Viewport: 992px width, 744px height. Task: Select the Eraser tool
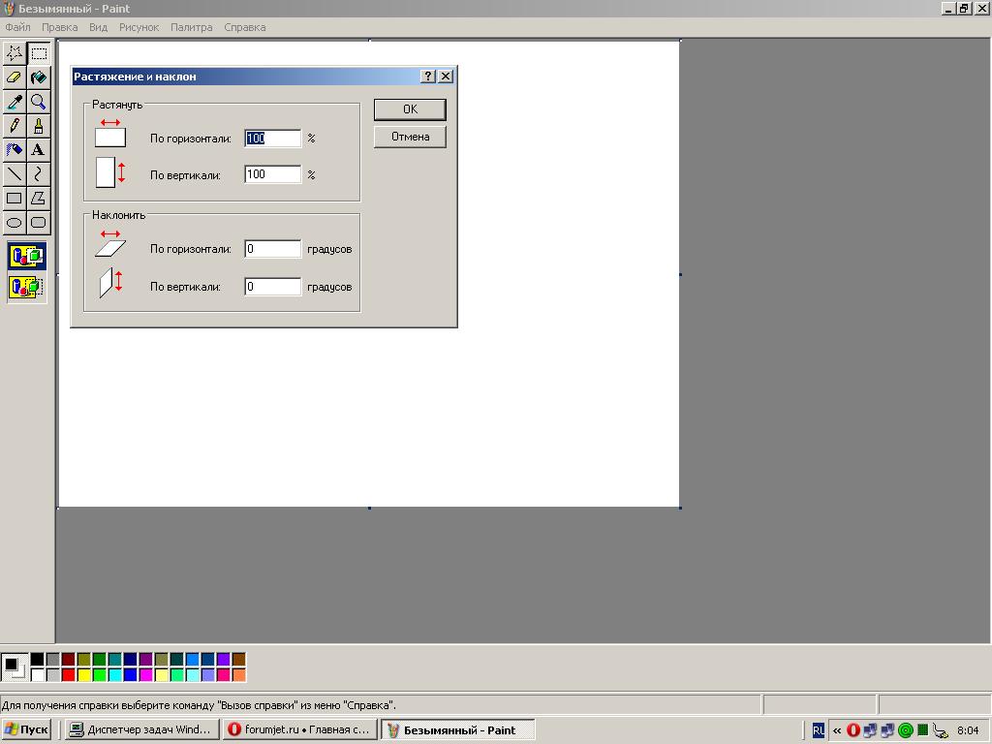pyautogui.click(x=15, y=77)
